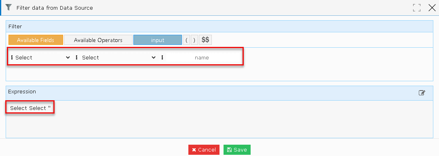Image resolution: width=439 pixels, height=156 pixels.
Task: Cancel the filter changes
Action: click(x=204, y=150)
